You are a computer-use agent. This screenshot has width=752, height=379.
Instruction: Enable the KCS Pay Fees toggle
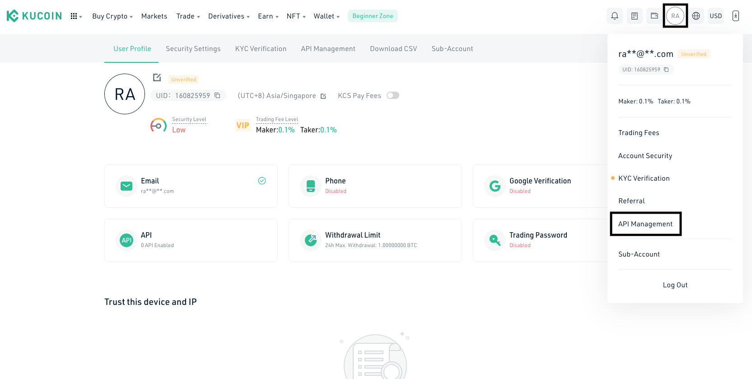[393, 95]
